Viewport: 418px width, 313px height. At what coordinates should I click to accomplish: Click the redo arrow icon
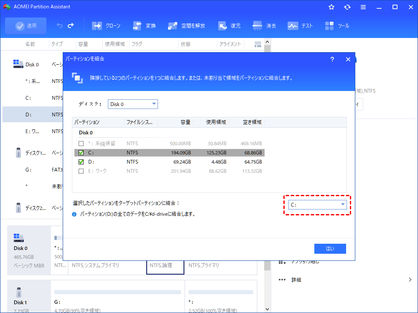(x=71, y=25)
